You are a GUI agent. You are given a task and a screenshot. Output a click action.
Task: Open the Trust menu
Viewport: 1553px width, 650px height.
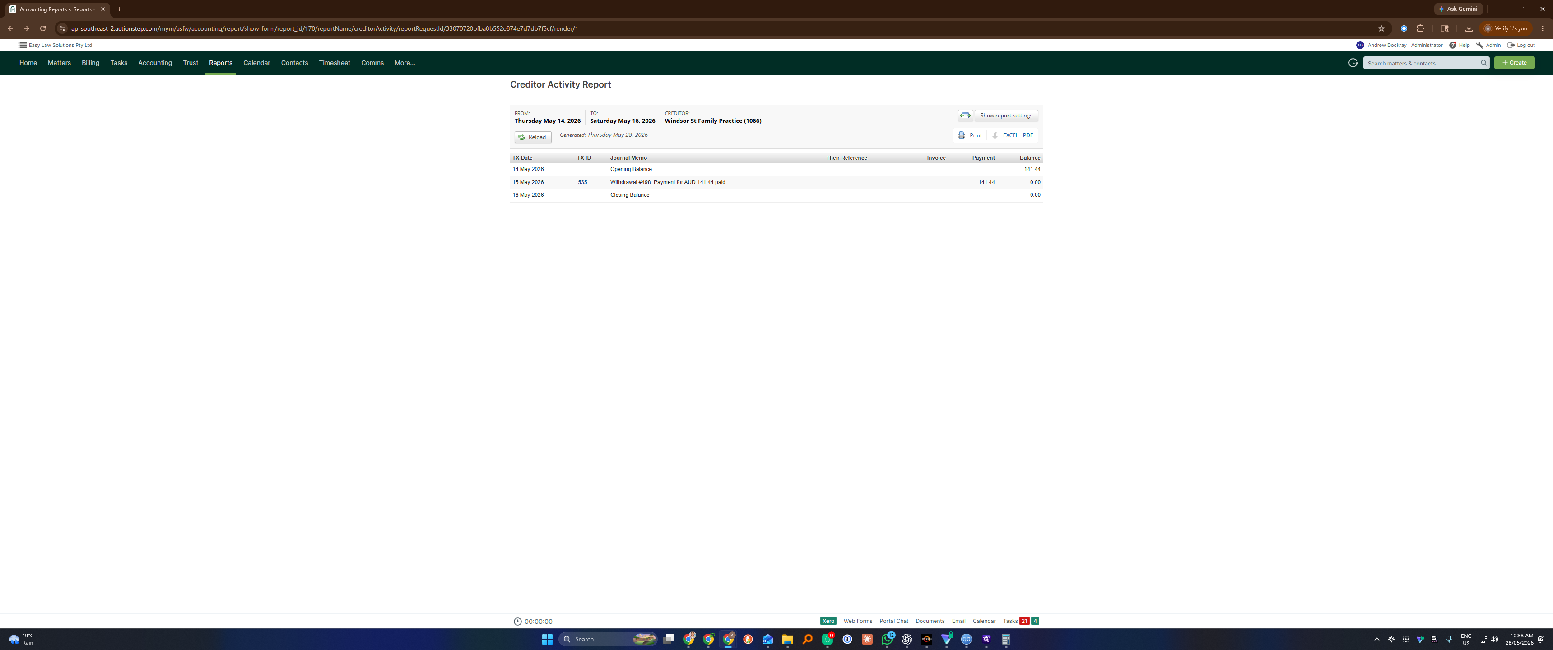[x=191, y=63]
